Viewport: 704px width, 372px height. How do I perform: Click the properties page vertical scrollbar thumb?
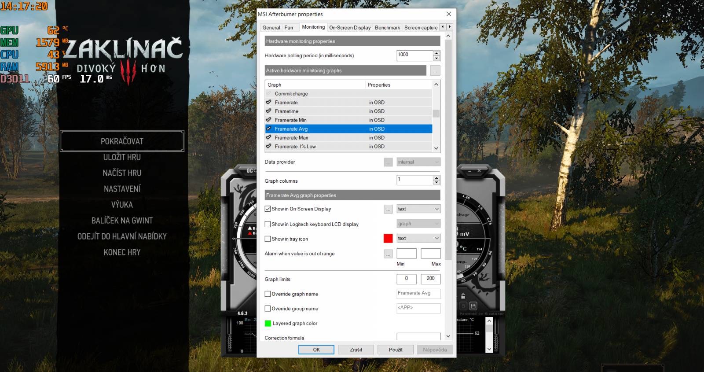[x=448, y=150]
